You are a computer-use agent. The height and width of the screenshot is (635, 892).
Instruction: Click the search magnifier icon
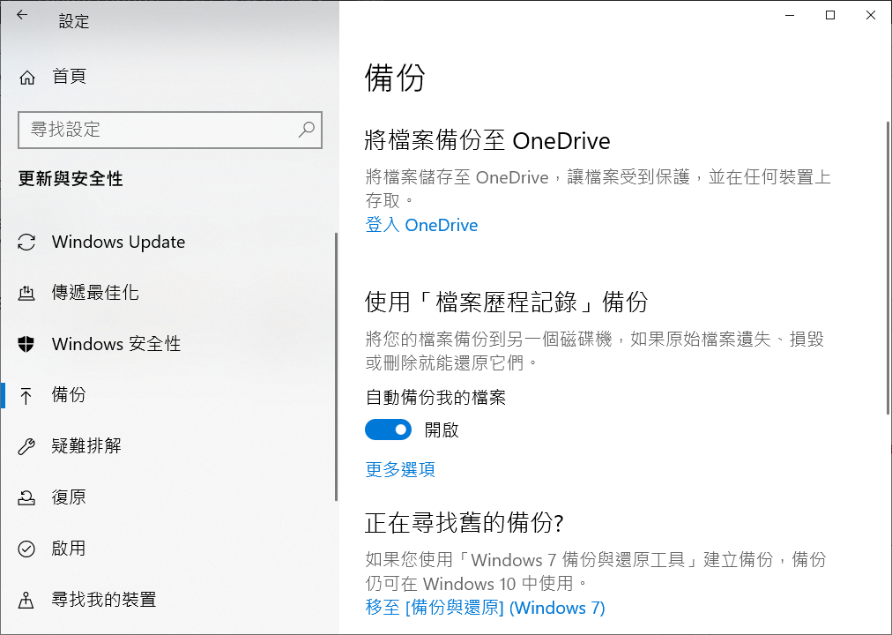(306, 130)
